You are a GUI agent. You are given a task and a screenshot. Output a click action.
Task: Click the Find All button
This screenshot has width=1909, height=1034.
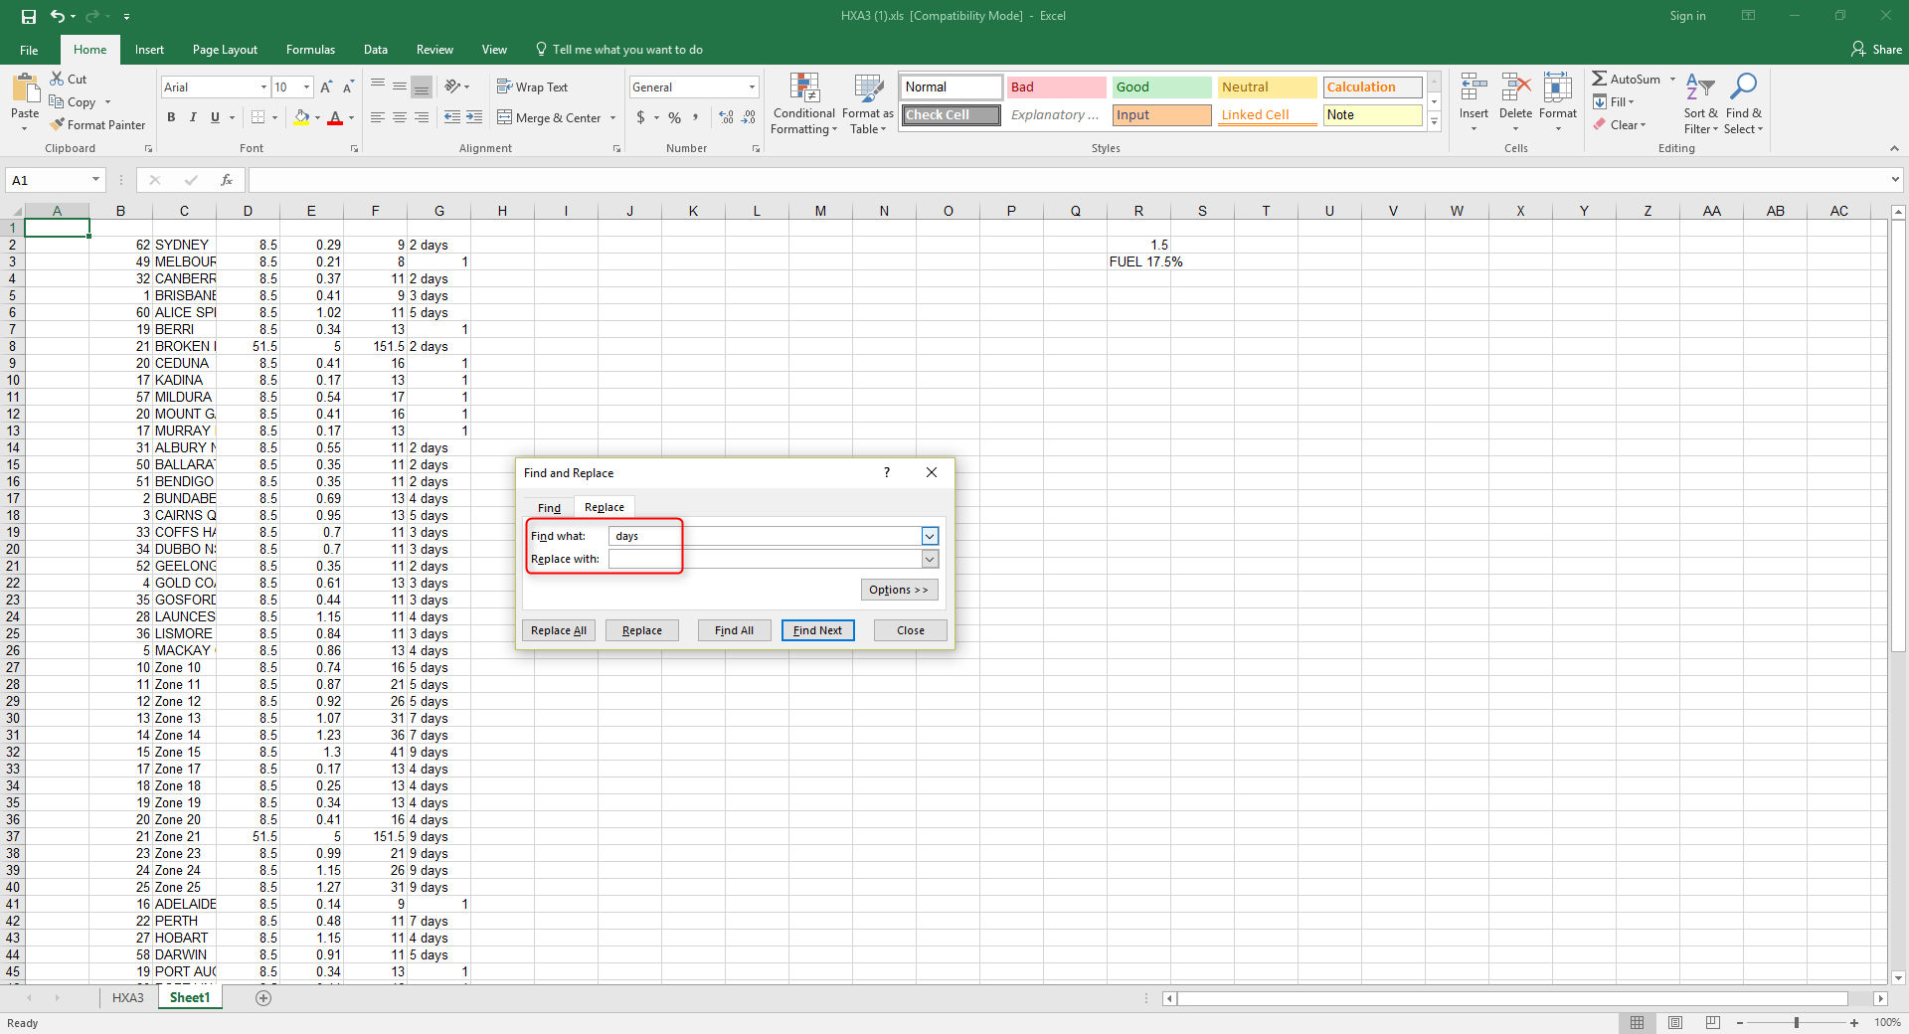pyautogui.click(x=734, y=630)
